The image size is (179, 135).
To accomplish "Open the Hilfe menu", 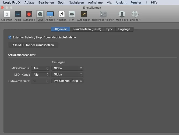I will (x=154, y=2).
